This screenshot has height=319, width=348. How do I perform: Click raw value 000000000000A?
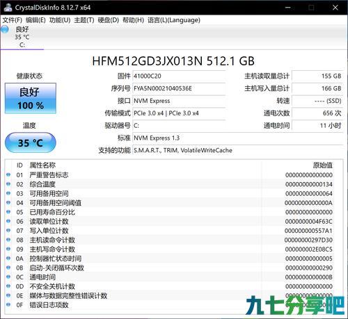tap(308, 203)
